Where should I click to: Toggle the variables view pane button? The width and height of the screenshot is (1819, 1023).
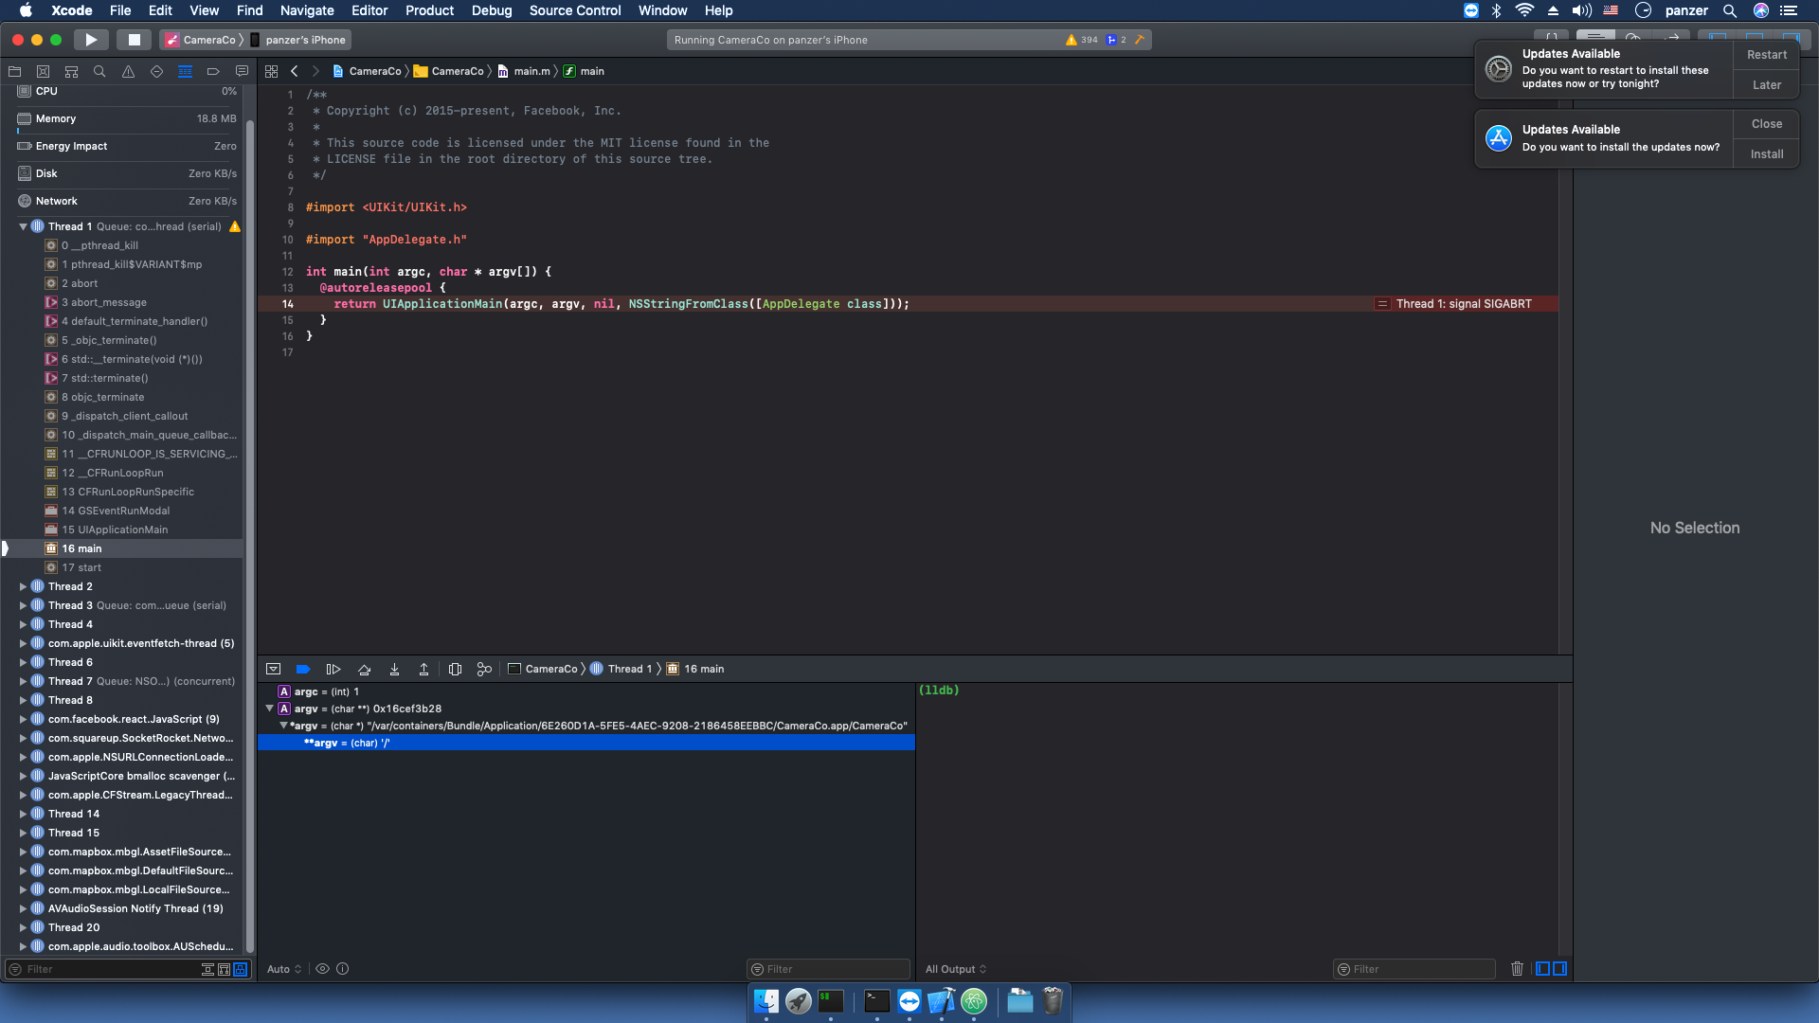pyautogui.click(x=1543, y=969)
